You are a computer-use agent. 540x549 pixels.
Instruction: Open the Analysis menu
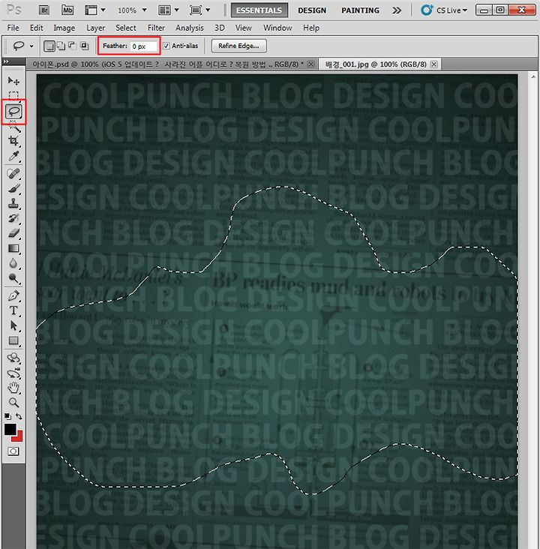point(190,28)
